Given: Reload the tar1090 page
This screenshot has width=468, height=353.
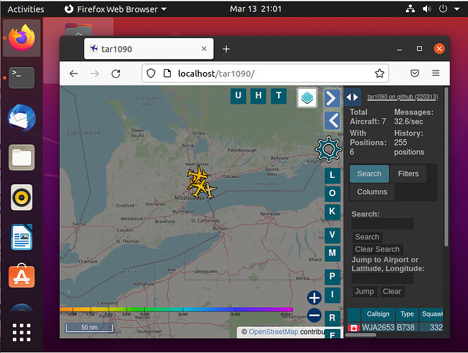Looking at the screenshot, I should pyautogui.click(x=116, y=73).
